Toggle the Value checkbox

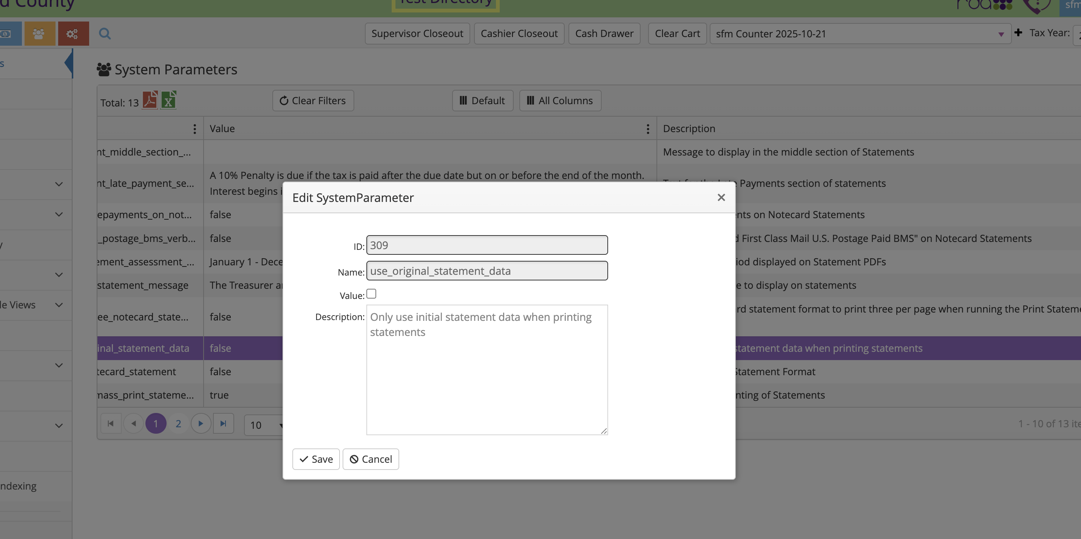pyautogui.click(x=371, y=294)
